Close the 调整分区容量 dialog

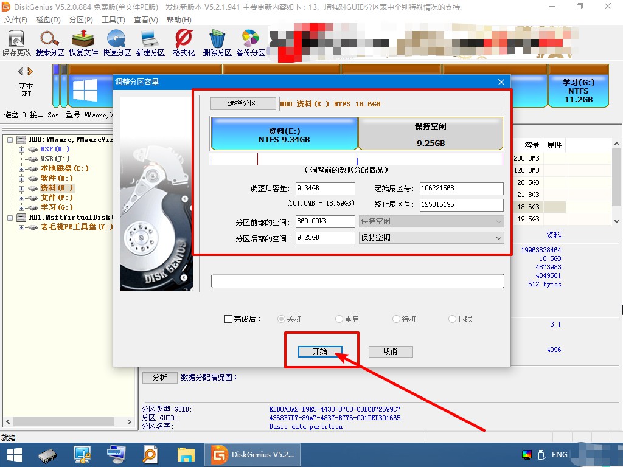click(501, 82)
